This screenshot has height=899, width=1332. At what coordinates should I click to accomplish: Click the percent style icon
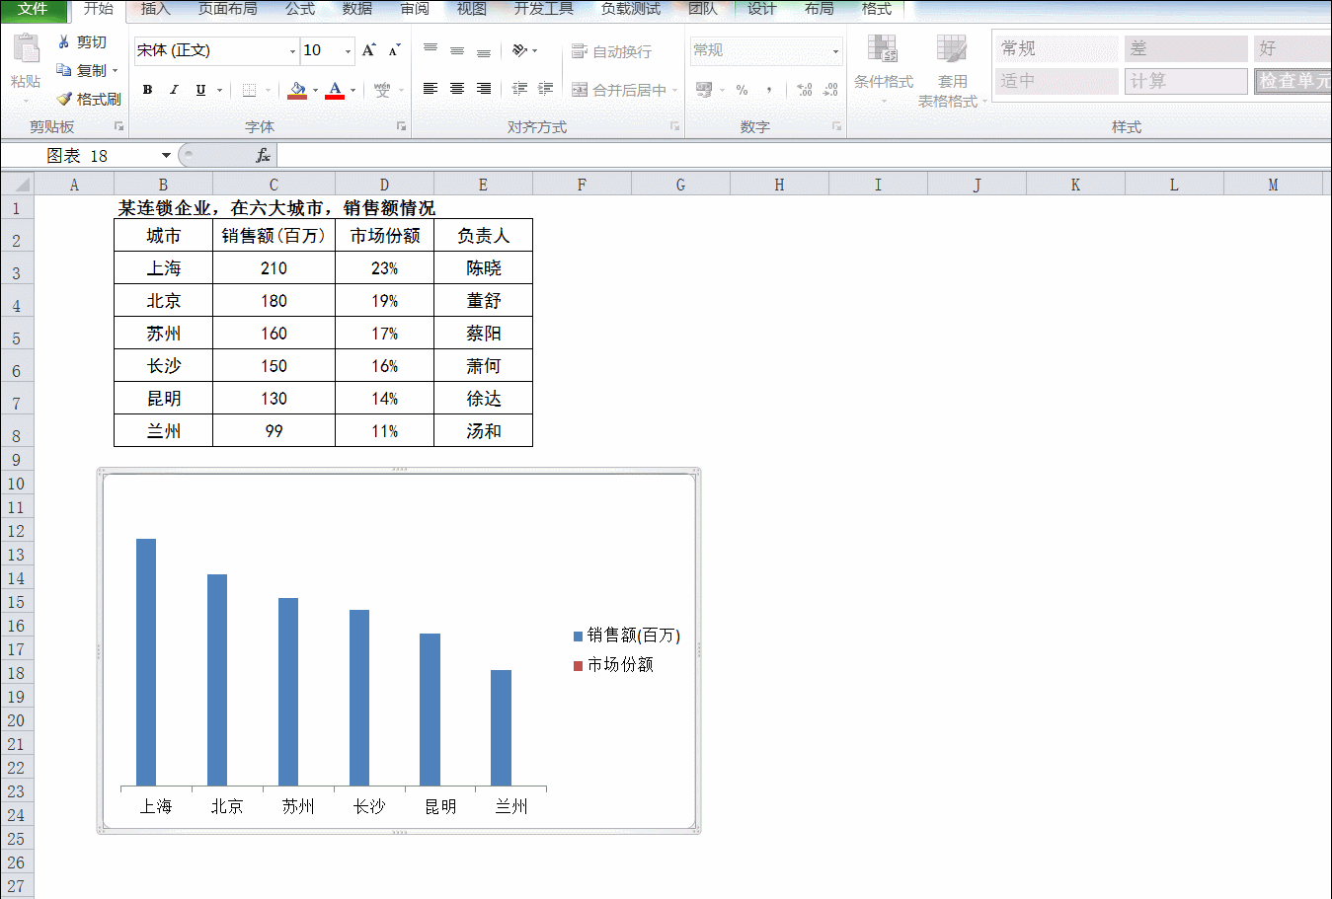click(x=742, y=90)
